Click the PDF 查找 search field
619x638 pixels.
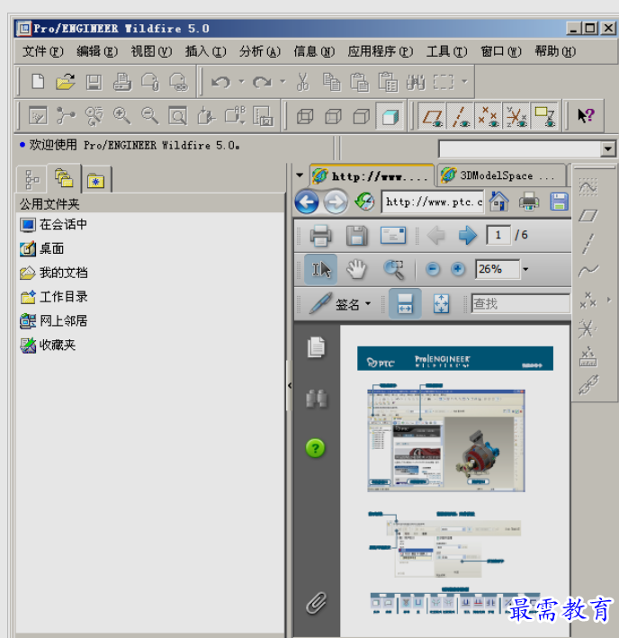(x=521, y=303)
